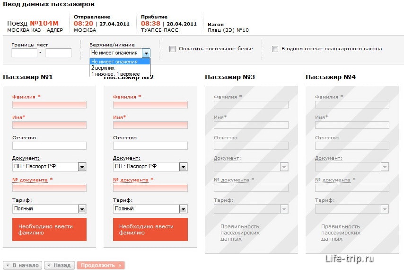Click the arrival date 28.04.2011
404x270 pixels.
[x=182, y=24]
